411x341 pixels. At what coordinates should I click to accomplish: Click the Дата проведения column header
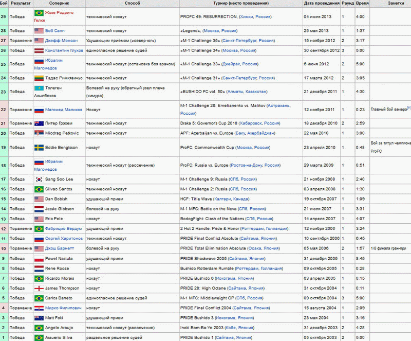(x=322, y=3)
